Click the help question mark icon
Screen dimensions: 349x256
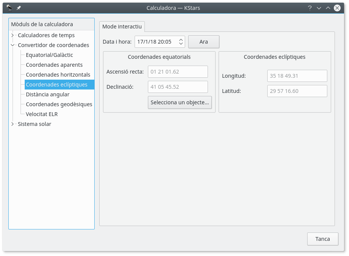click(x=310, y=8)
